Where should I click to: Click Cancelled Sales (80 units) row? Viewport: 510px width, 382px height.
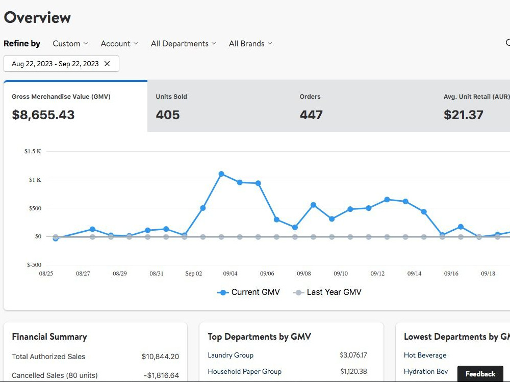click(95, 375)
